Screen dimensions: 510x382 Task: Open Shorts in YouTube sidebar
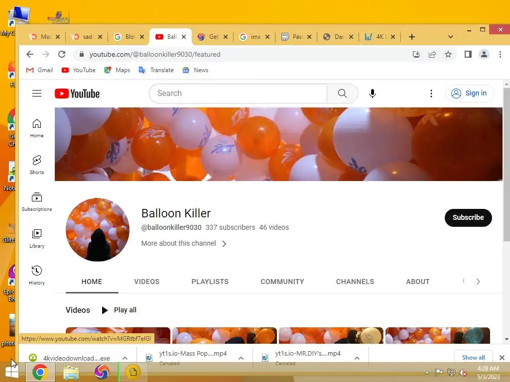[x=37, y=165]
